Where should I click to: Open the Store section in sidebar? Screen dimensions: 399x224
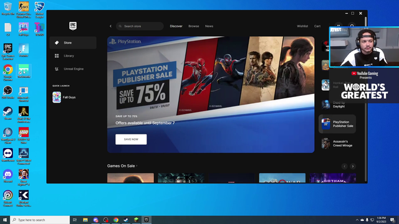click(x=73, y=43)
